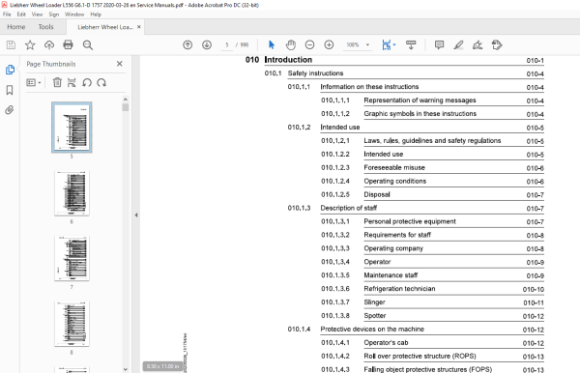Choose the Selection arrow tool
This screenshot has height=373, width=580.
(x=272, y=45)
